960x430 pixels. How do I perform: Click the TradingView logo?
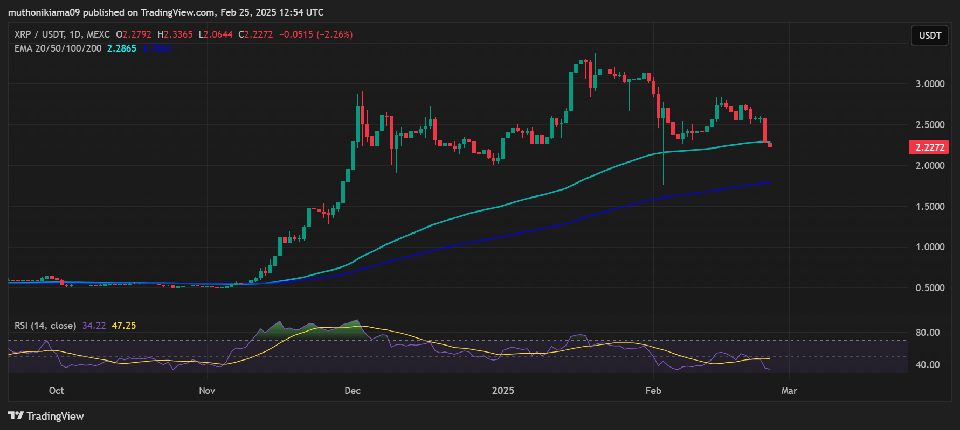(x=46, y=416)
